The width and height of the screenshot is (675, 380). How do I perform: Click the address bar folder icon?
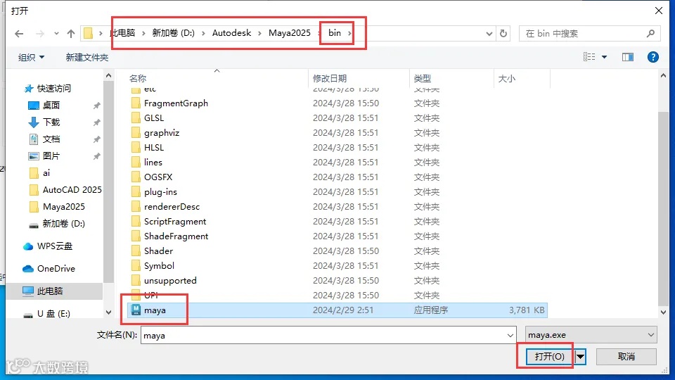point(89,33)
